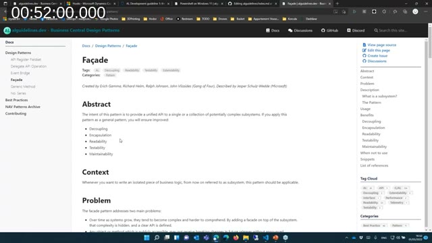432x243 pixels.
Task: Jump to The Pattern in table of contents
Action: [x=371, y=103]
